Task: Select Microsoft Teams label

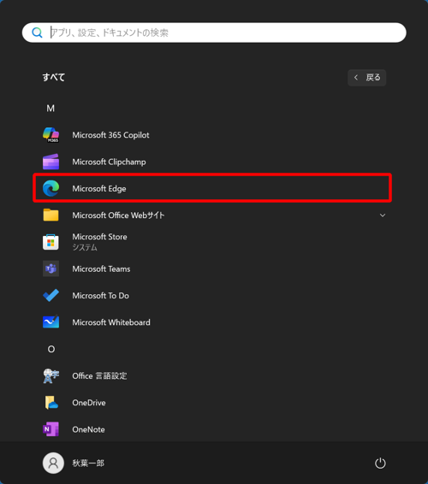Action: 101,269
